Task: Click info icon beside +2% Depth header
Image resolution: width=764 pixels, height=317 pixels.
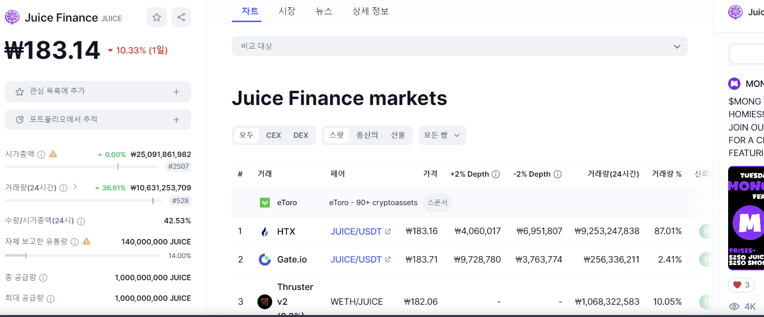Action: (x=496, y=174)
